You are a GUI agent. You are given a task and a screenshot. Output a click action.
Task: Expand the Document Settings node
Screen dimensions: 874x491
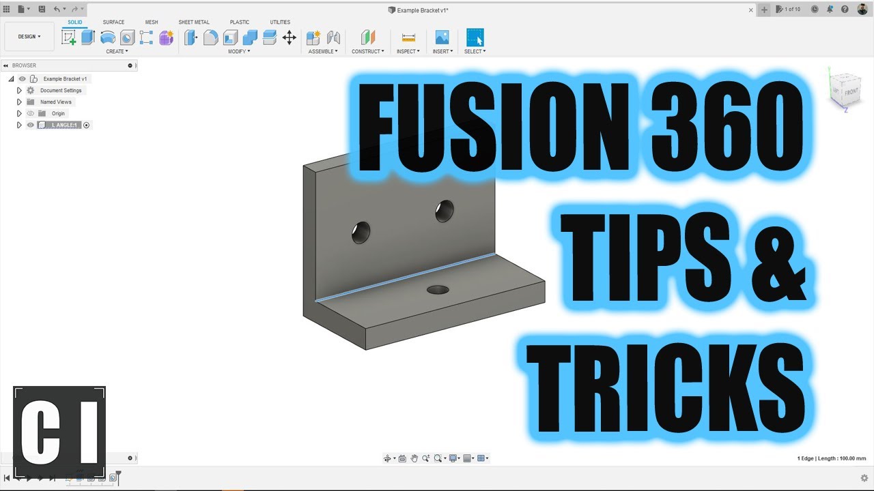click(x=19, y=90)
